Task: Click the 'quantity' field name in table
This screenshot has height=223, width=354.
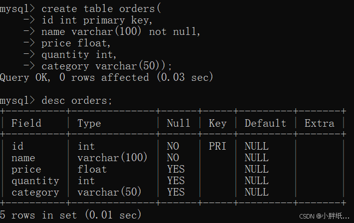Action: (x=35, y=181)
